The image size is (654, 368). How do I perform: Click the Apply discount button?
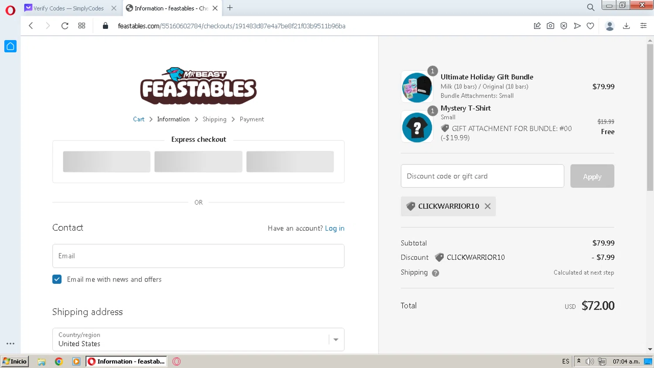(x=592, y=176)
